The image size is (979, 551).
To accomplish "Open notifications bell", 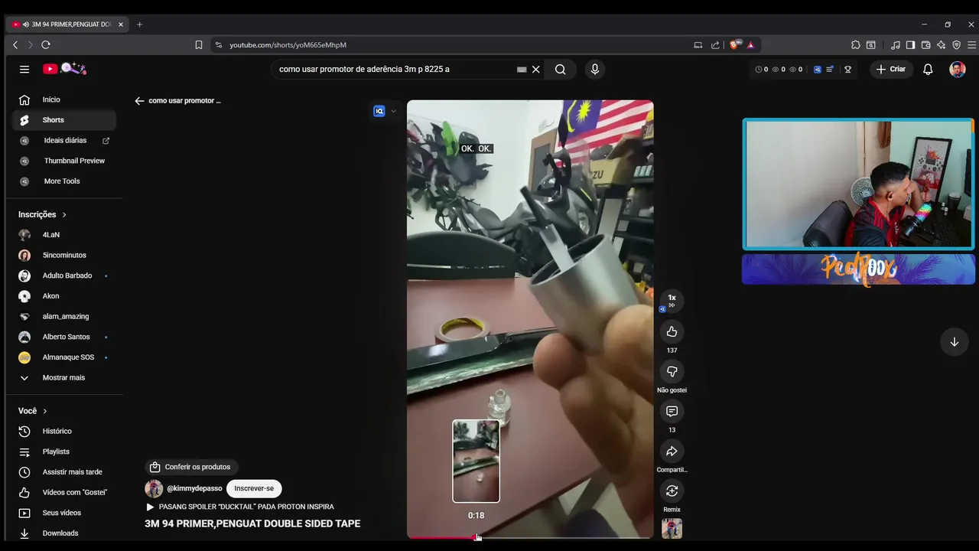I will [x=928, y=69].
